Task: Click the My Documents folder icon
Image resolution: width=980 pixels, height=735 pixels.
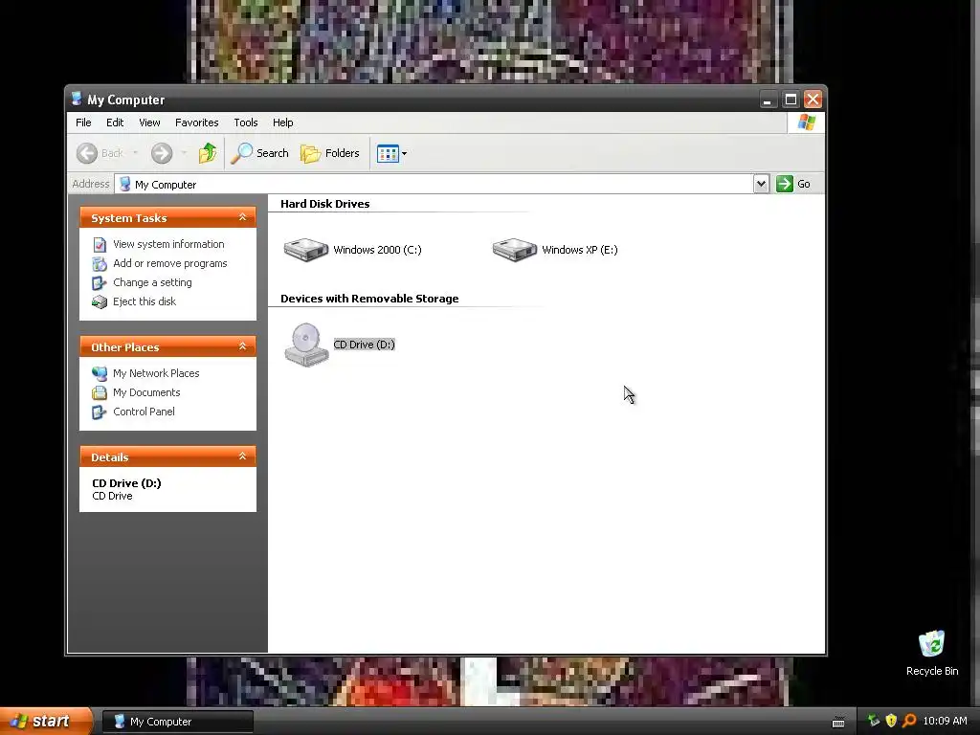Action: tap(100, 393)
